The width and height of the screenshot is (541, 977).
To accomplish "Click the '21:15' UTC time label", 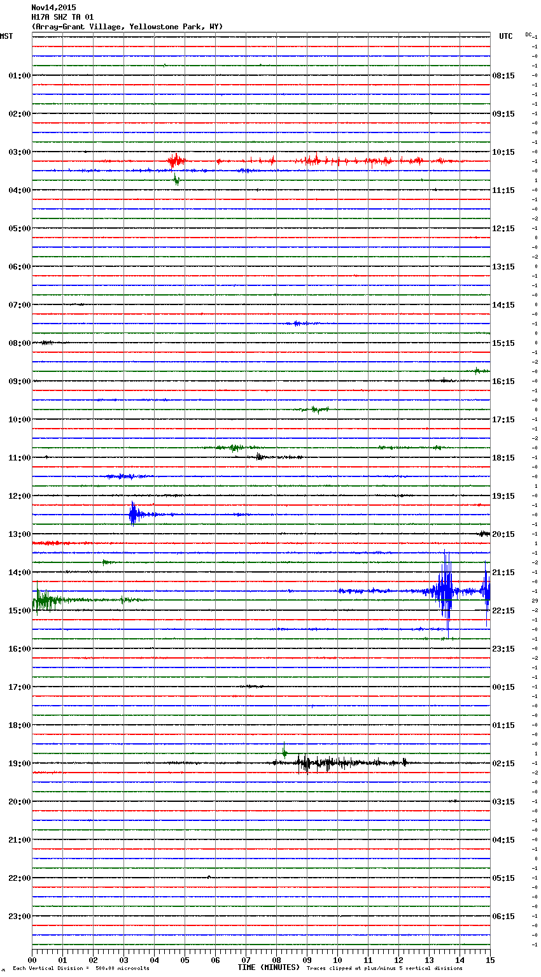I will 503,573.
